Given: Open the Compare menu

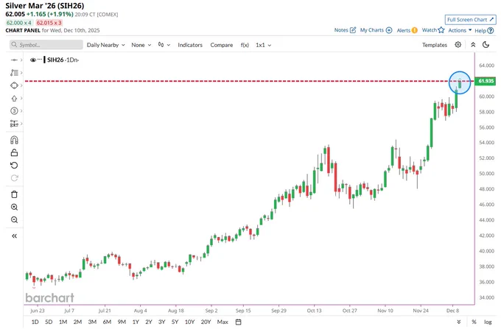Looking at the screenshot, I should point(222,45).
